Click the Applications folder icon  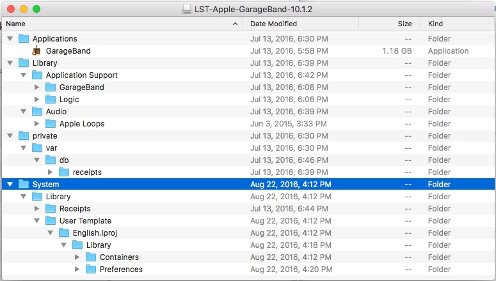tap(24, 38)
